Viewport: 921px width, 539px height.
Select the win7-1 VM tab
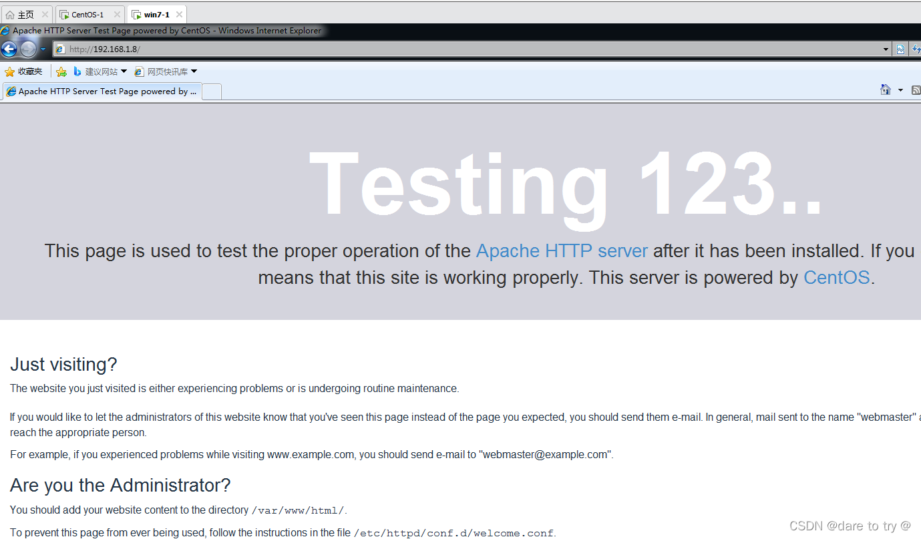(156, 14)
